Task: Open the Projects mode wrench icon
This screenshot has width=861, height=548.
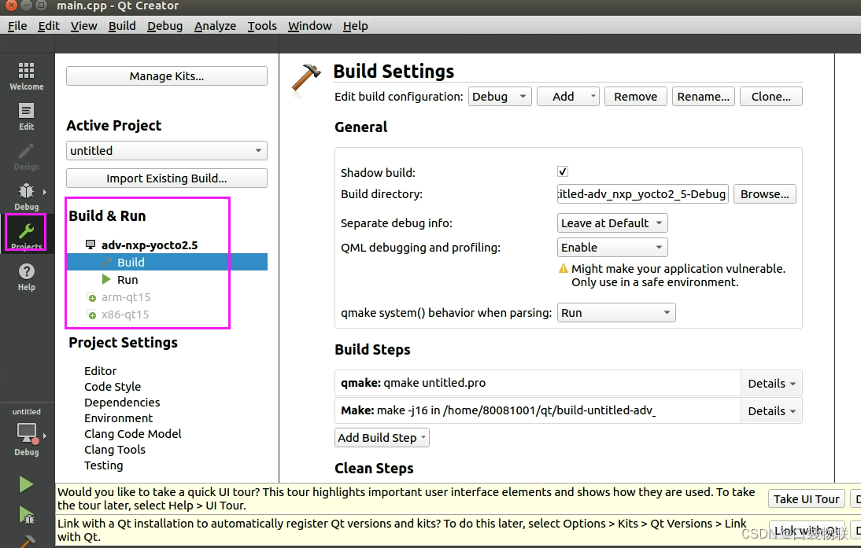Action: pyautogui.click(x=26, y=233)
